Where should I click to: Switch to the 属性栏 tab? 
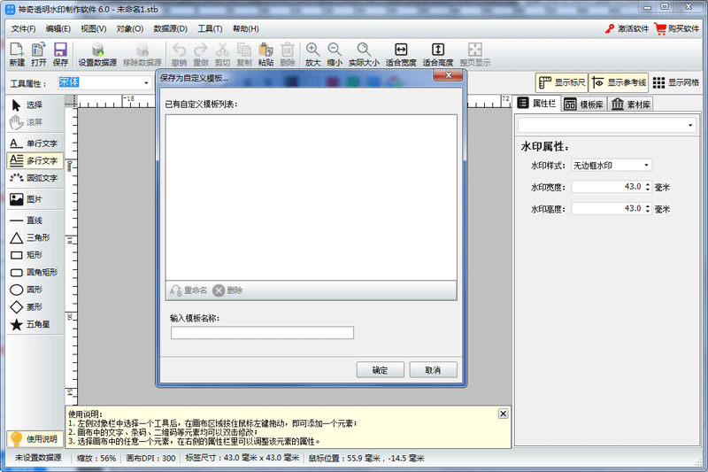click(x=537, y=104)
